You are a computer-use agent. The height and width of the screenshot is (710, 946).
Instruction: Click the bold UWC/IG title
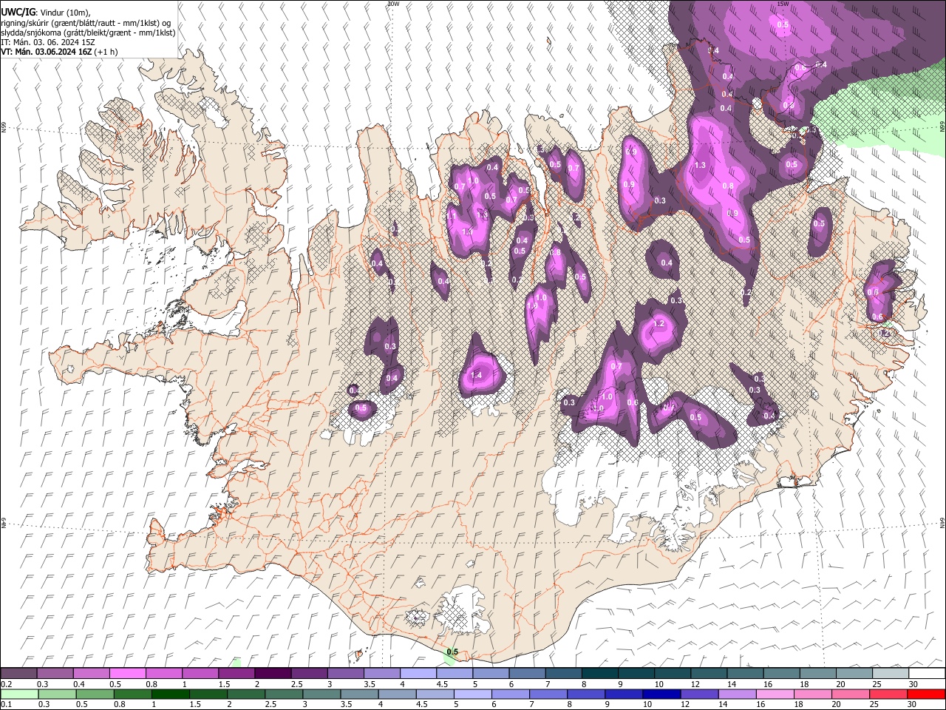(18, 12)
